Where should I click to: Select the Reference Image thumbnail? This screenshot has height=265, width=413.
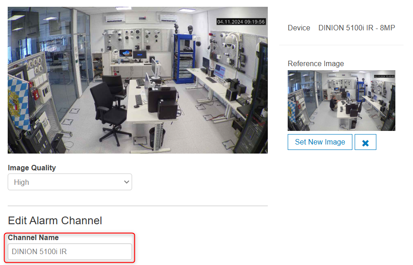[342, 101]
